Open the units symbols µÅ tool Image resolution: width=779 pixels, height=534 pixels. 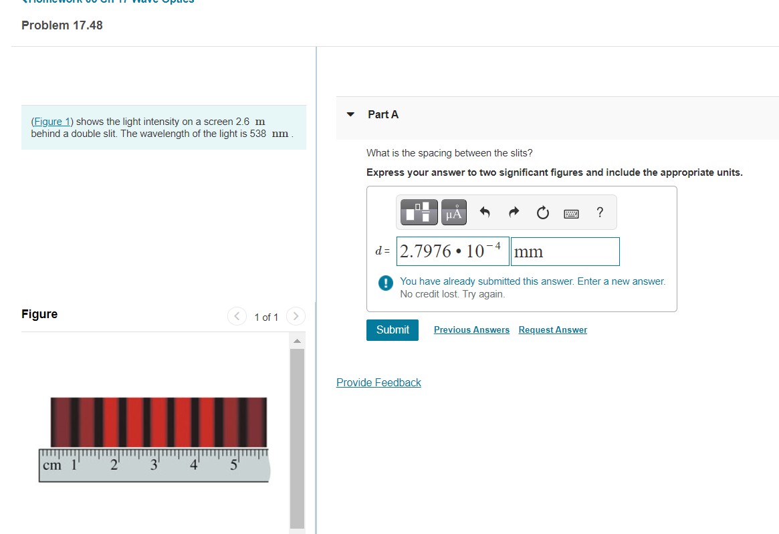point(453,213)
